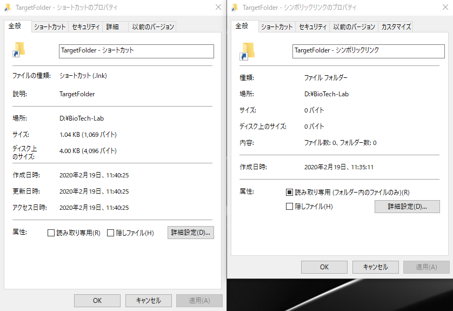Click the 説明 value TargetFolder
Screen dimensions: 453x311
tap(77, 94)
